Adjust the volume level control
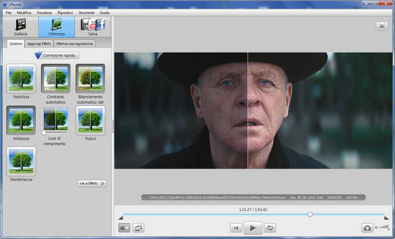The image size is (395, 239). click(x=382, y=227)
